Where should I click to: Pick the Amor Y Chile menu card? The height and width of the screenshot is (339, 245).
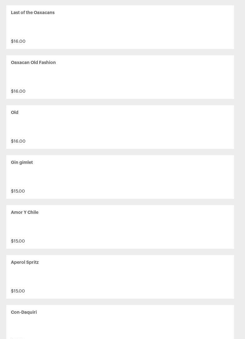click(x=120, y=227)
